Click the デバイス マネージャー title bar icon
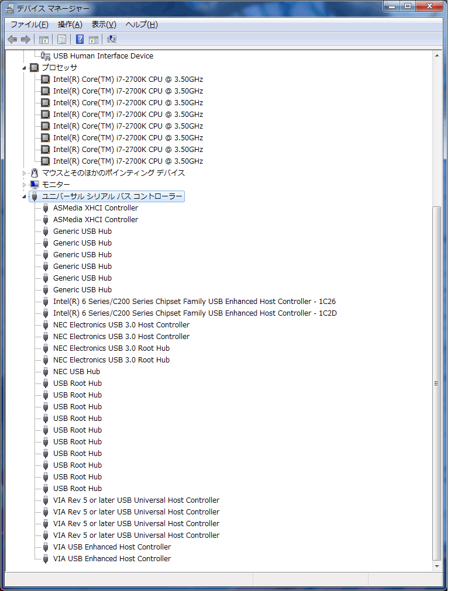The image size is (451, 591). pos(9,9)
